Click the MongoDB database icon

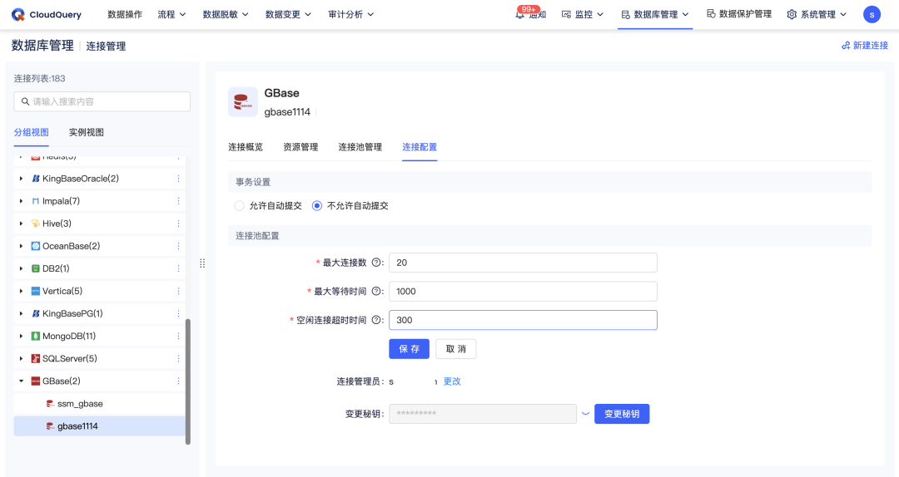pos(36,336)
